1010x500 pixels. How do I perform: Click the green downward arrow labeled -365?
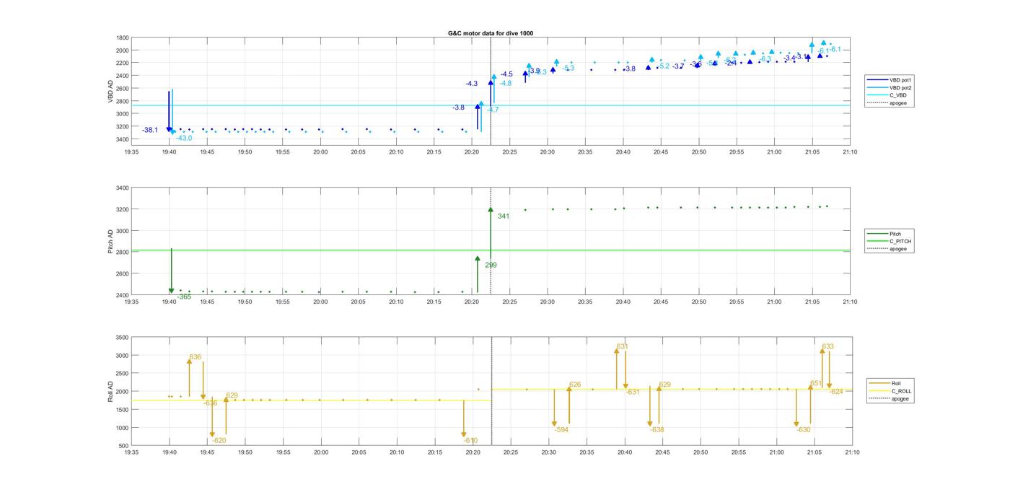172,271
